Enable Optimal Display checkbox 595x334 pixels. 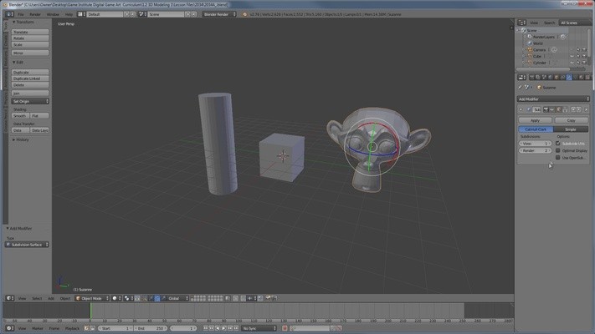pos(558,150)
